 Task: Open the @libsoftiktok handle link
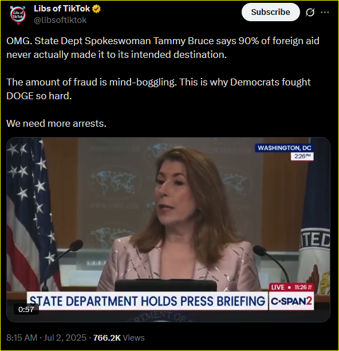tap(60, 20)
